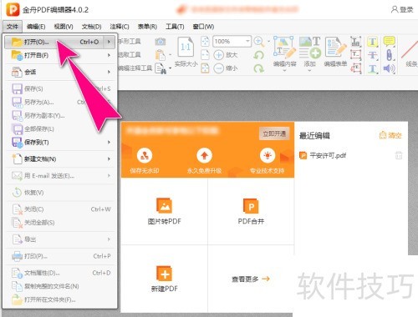Screen dimensions: 418x317
Task: Click the 编辑内容 edit content icon
Action: pyautogui.click(x=284, y=48)
